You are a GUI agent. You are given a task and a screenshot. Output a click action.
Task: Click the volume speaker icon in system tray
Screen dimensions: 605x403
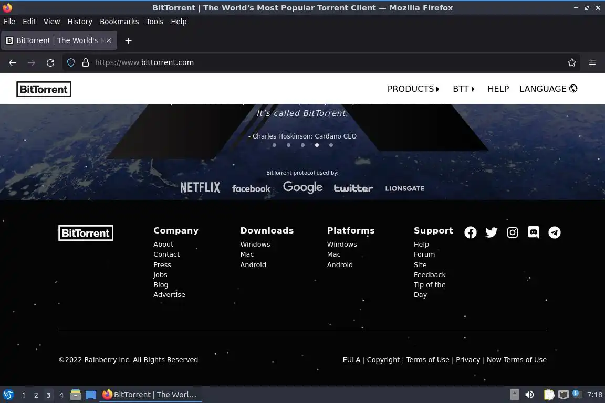coord(529,395)
